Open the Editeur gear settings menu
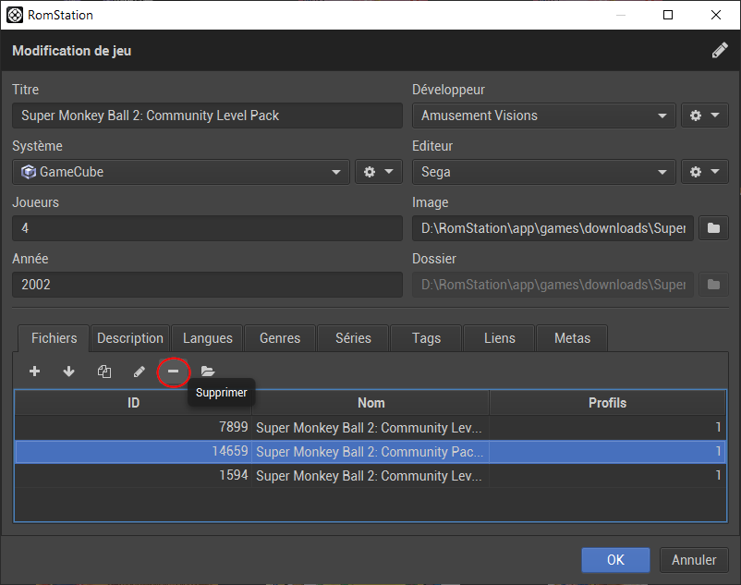The image size is (741, 585). click(x=705, y=172)
